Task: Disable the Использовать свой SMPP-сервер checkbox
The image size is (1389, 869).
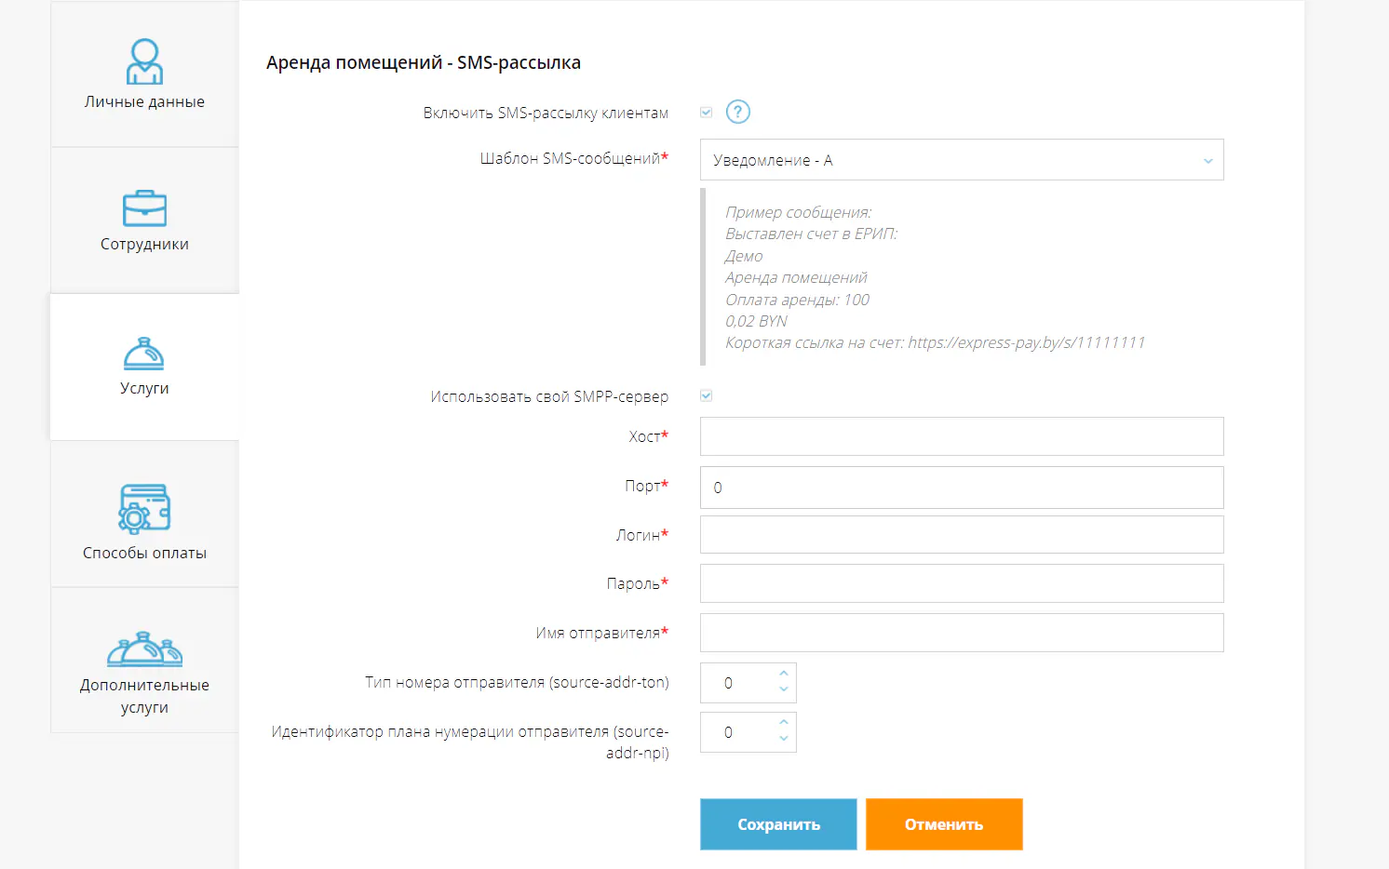Action: (x=707, y=396)
